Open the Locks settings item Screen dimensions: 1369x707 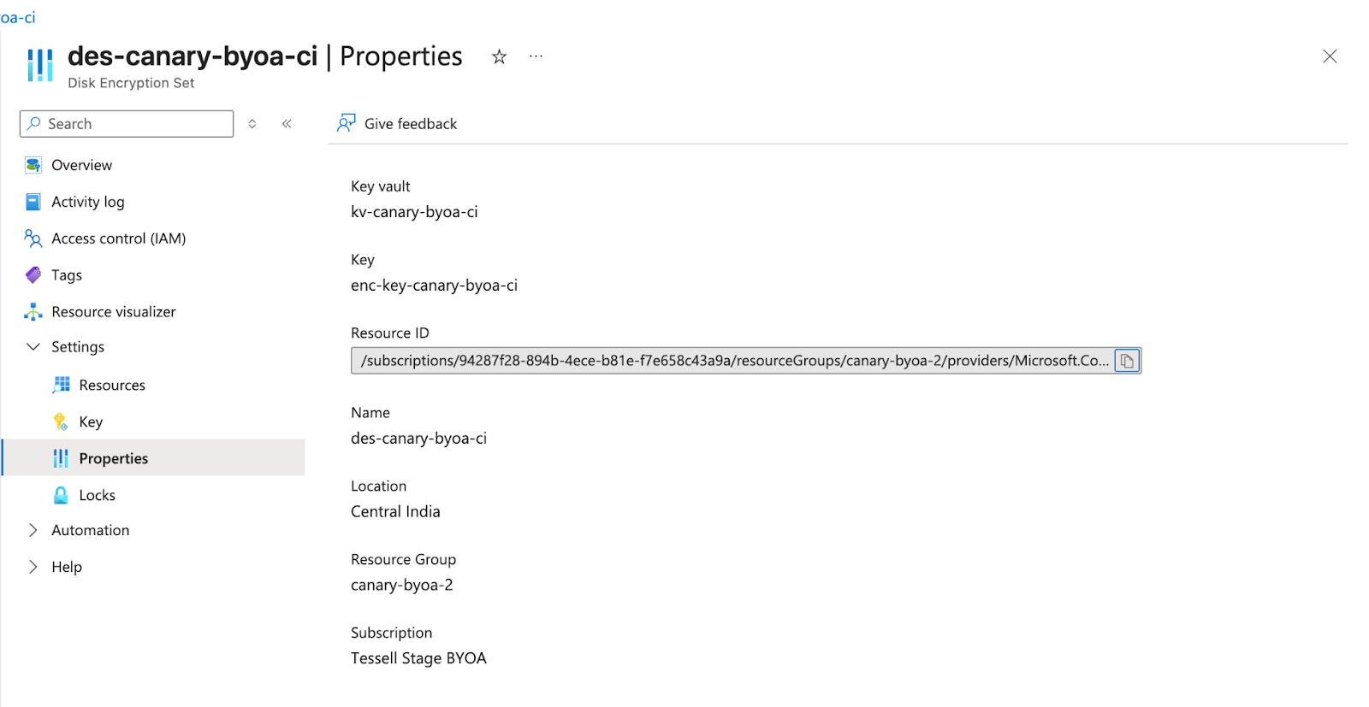[97, 496]
